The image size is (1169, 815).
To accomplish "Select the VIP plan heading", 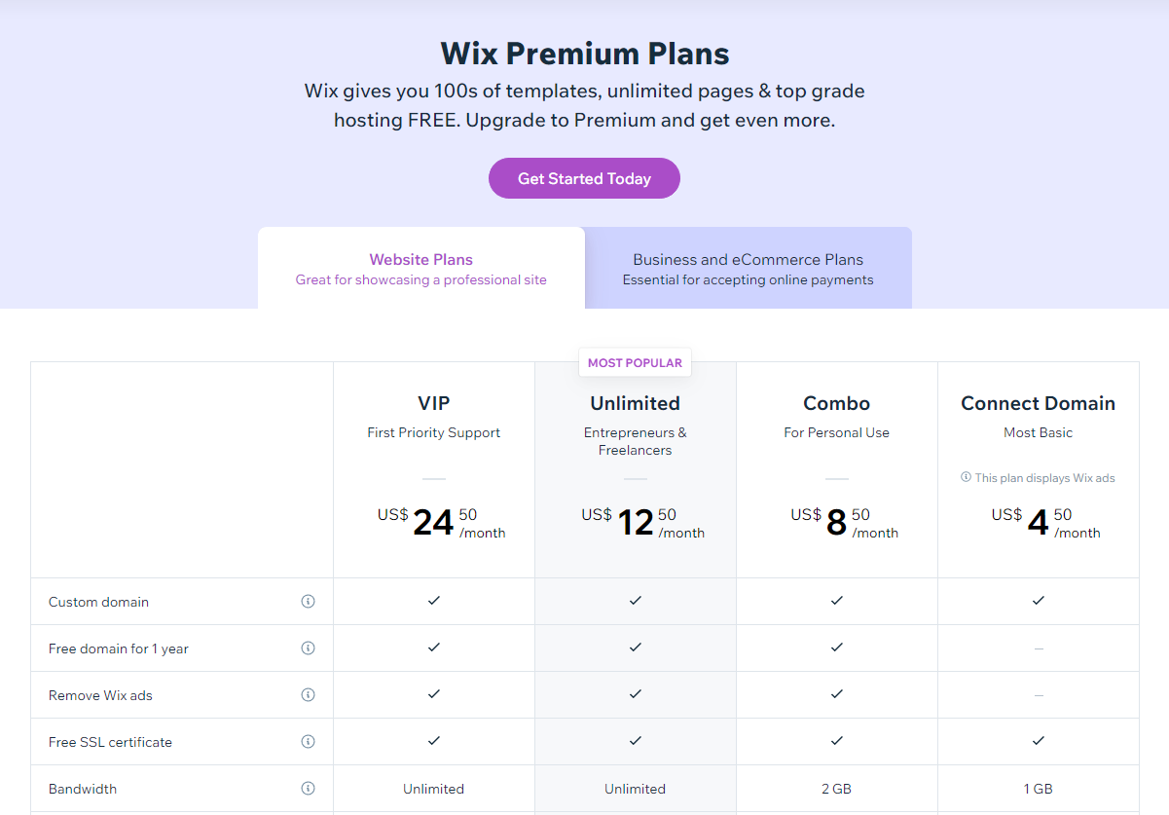I will tap(434, 403).
